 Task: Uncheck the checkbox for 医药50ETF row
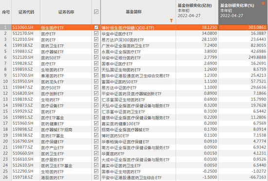96,57
